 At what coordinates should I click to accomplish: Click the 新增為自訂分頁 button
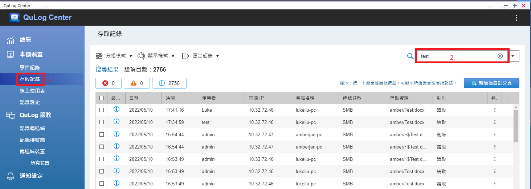[491, 83]
